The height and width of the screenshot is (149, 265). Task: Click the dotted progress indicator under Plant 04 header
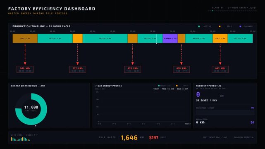tap(232, 11)
